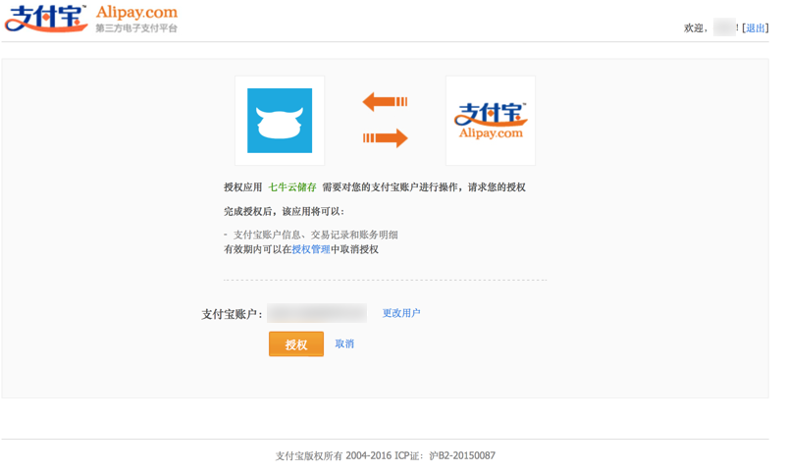Click the left-pointing orange arrow
This screenshot has width=785, height=473.
coord(385,102)
